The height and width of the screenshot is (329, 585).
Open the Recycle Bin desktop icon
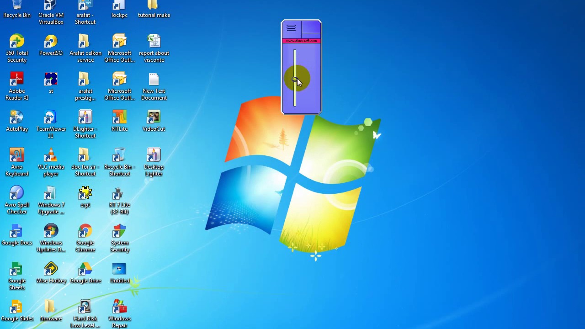pos(17,9)
